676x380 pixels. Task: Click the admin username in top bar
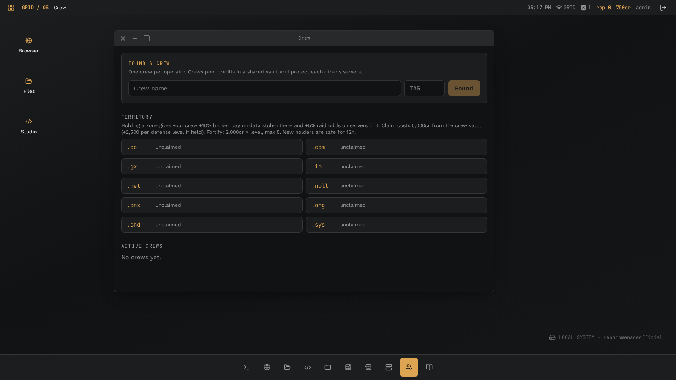pos(643,8)
